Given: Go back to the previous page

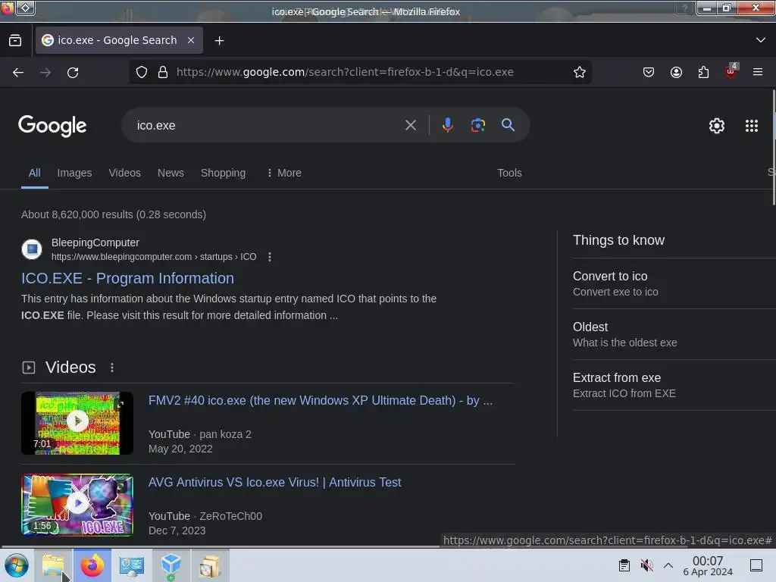Looking at the screenshot, I should [x=18, y=72].
